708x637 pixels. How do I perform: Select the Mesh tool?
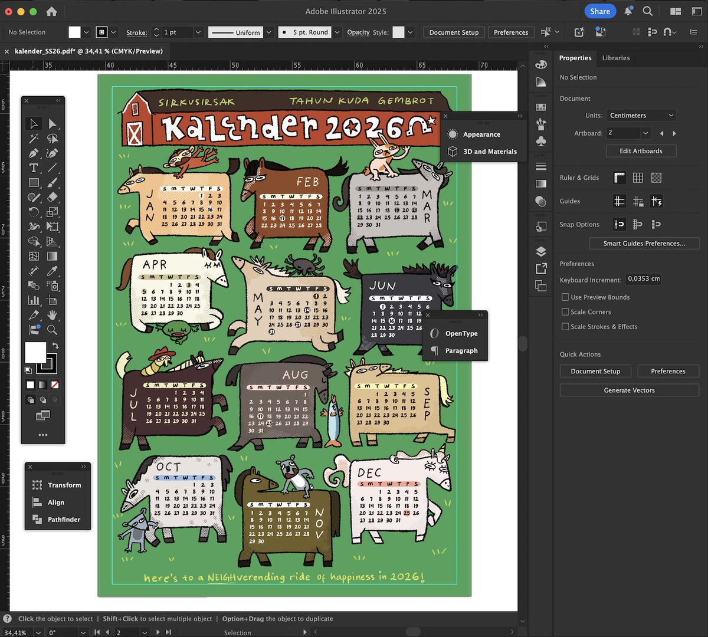pos(34,257)
